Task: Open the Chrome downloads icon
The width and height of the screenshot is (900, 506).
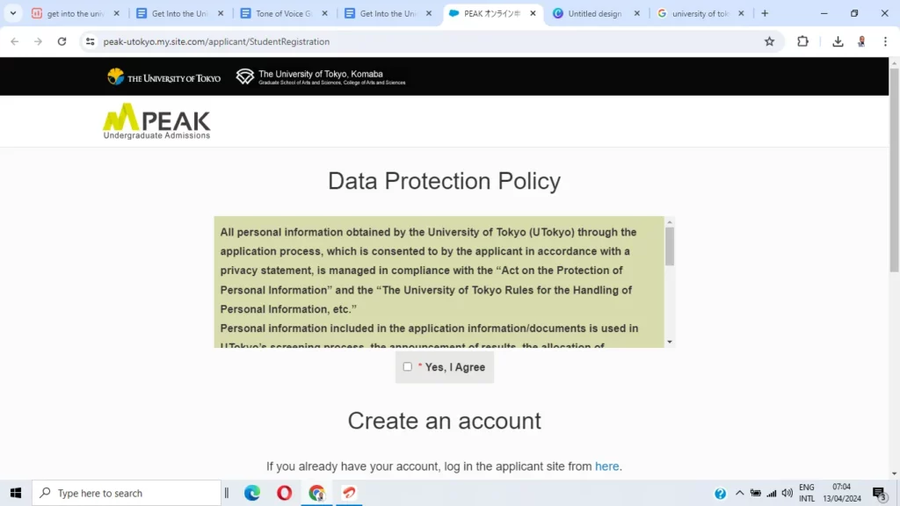Action: [838, 41]
